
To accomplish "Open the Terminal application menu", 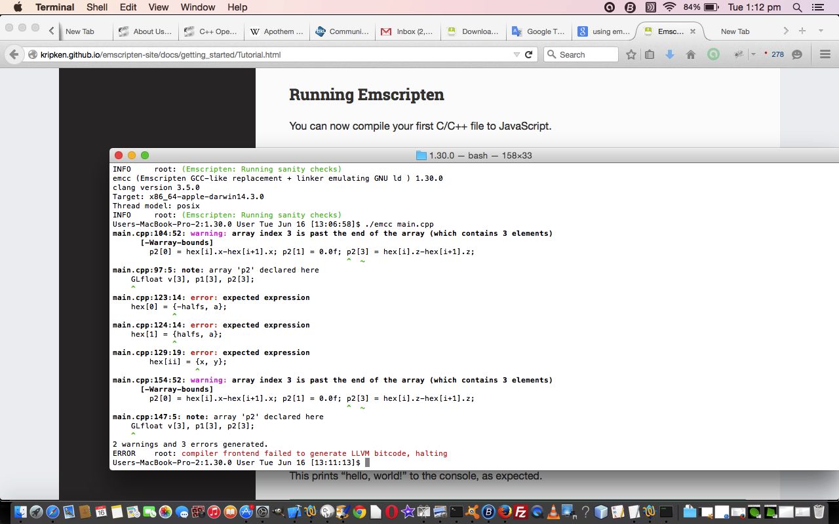I will (54, 7).
